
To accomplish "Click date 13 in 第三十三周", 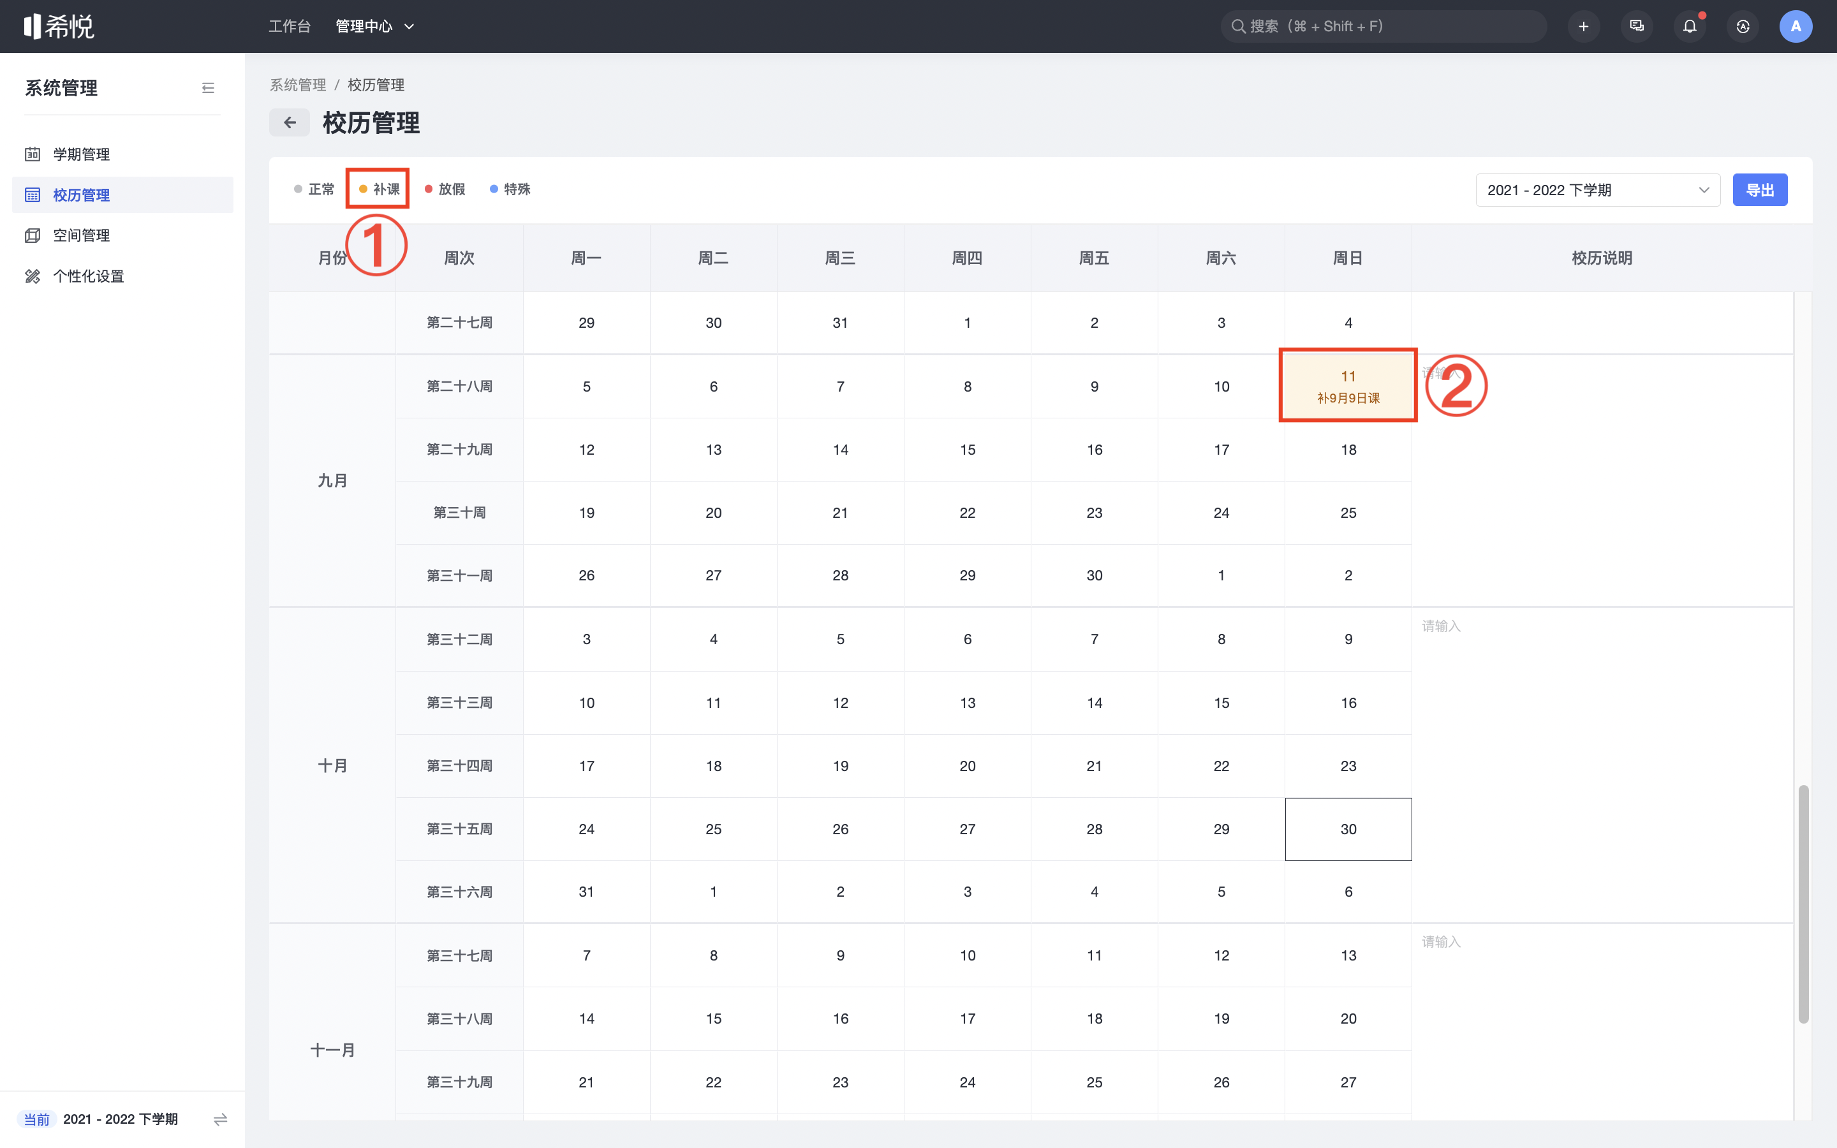I will [967, 703].
